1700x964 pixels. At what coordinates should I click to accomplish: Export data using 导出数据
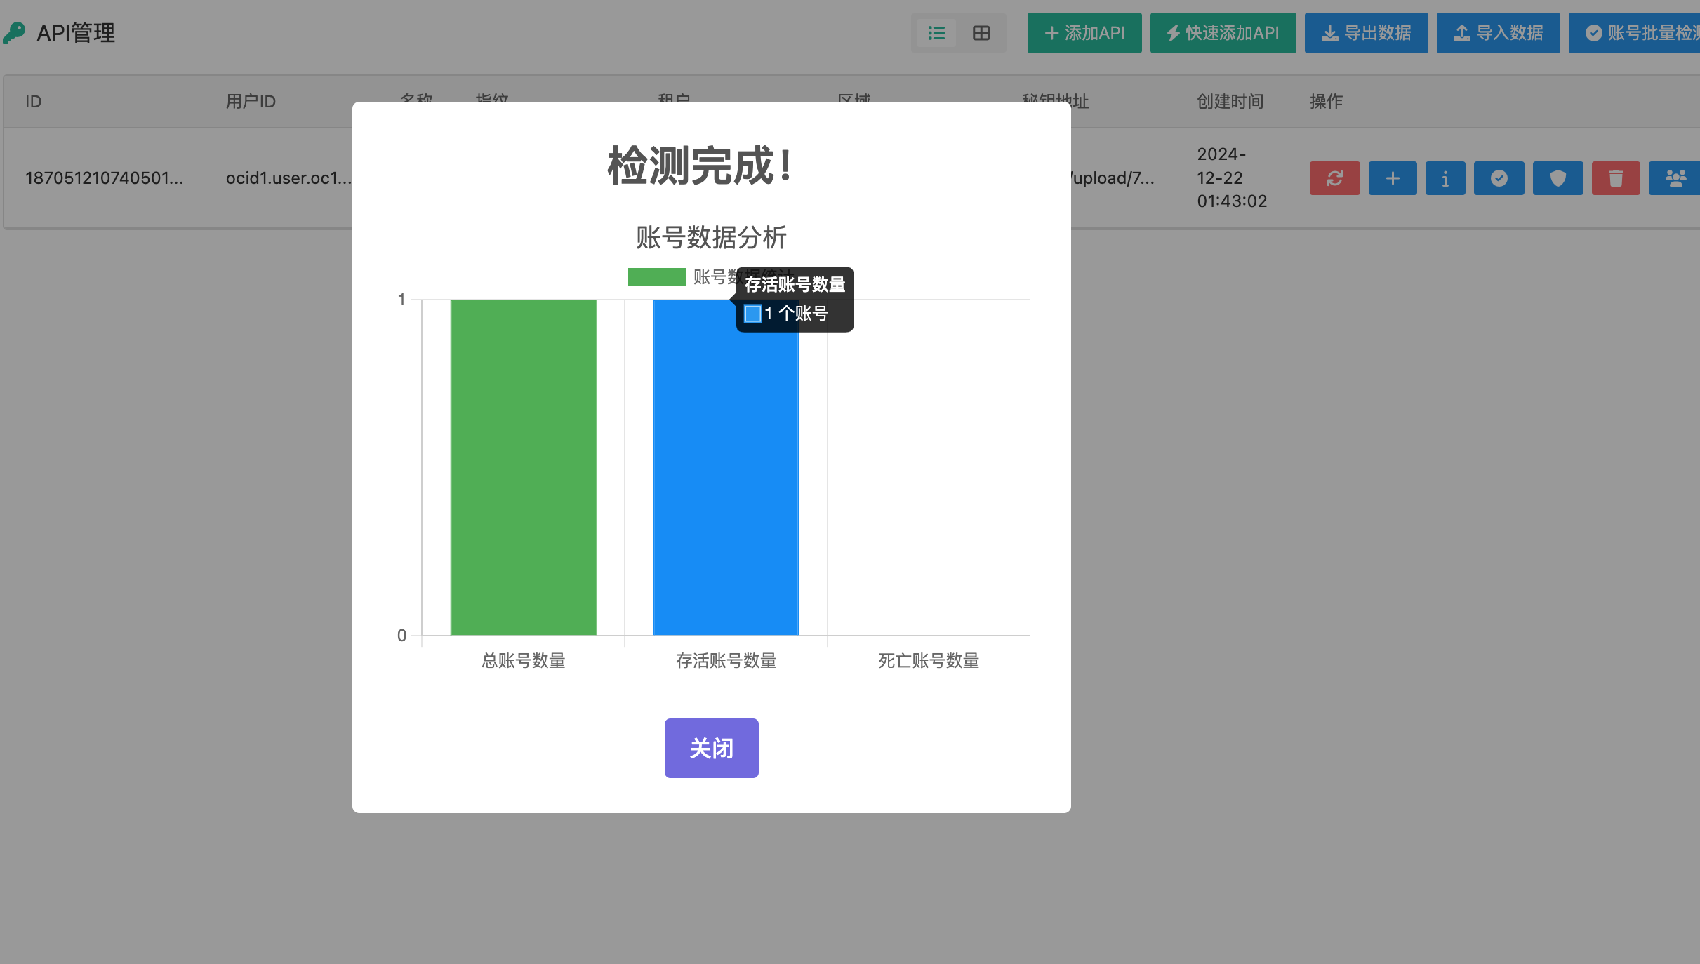[1364, 32]
